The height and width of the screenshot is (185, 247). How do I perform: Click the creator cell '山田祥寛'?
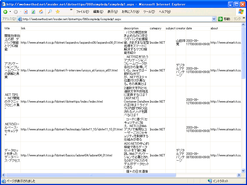[181, 42]
